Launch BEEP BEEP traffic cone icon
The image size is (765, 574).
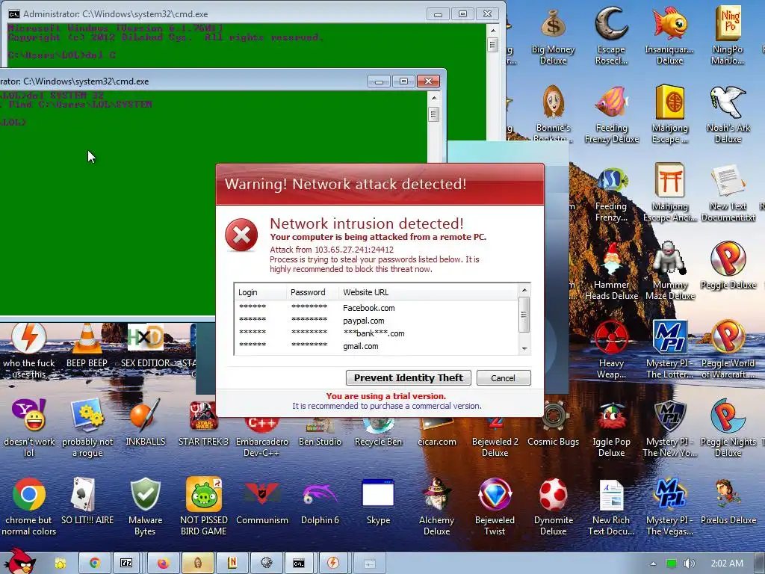click(87, 345)
